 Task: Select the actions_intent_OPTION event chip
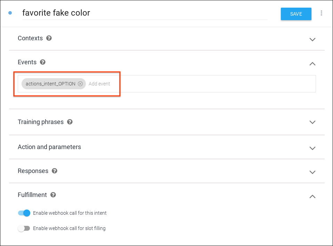pyautogui.click(x=50, y=84)
